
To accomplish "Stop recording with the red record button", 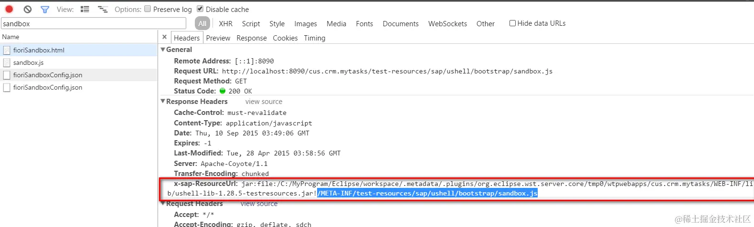I will (x=9, y=9).
